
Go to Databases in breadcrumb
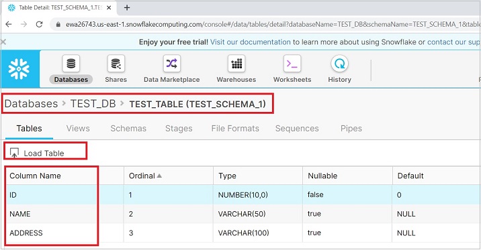click(31, 104)
